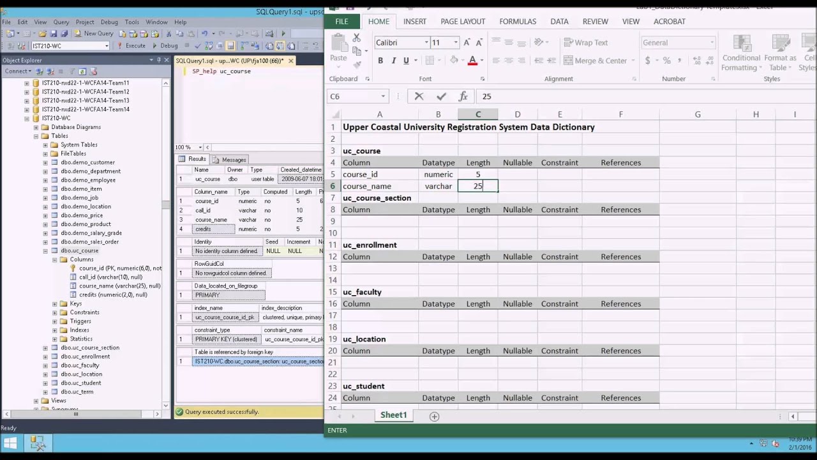Click the Cut icon in SSMS toolbar
This screenshot has height=460, width=817.
(169, 34)
